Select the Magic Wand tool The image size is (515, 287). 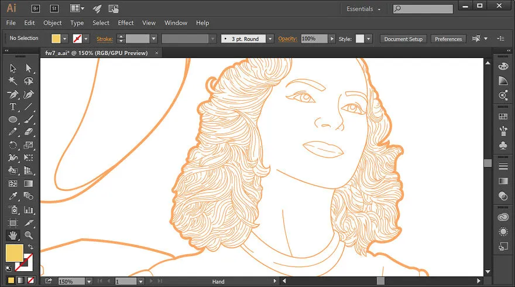13,81
